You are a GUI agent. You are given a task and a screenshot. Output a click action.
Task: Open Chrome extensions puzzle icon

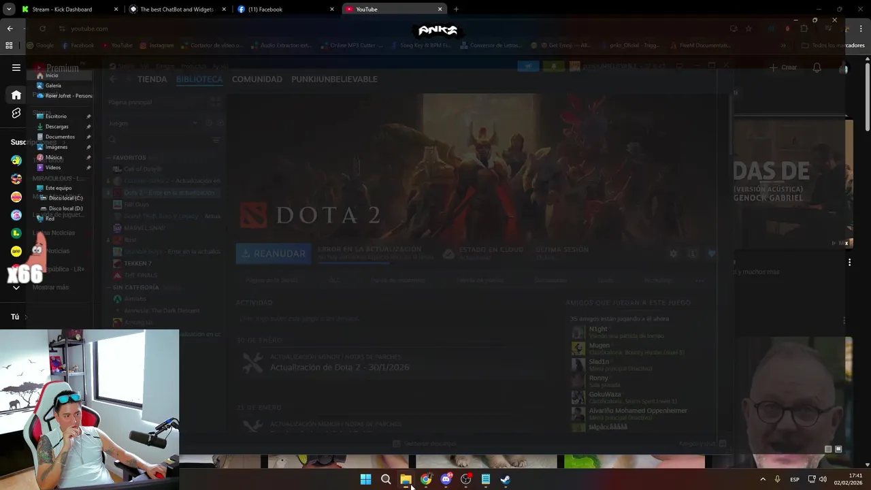pyautogui.click(x=804, y=29)
